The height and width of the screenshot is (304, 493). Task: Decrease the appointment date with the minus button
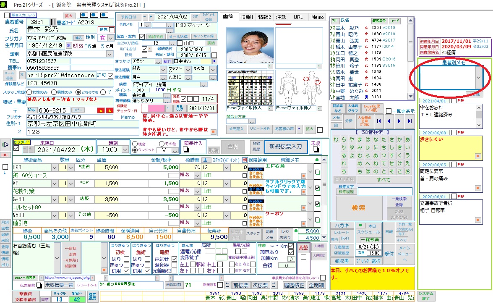tap(145, 17)
